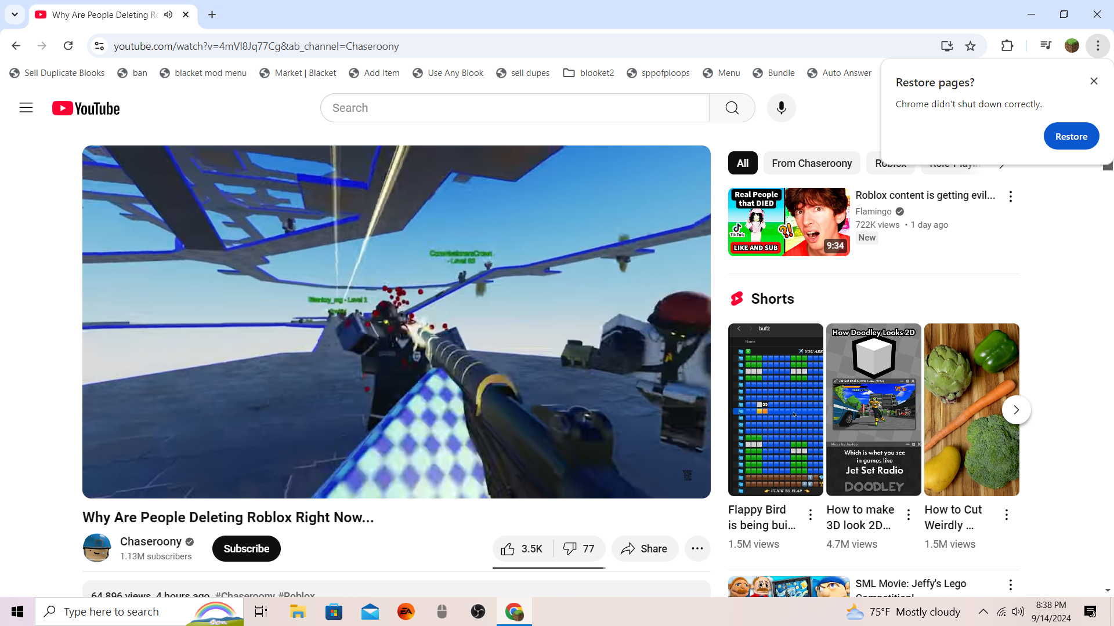
Task: Click the YouTube logo home link
Action: coord(86,108)
